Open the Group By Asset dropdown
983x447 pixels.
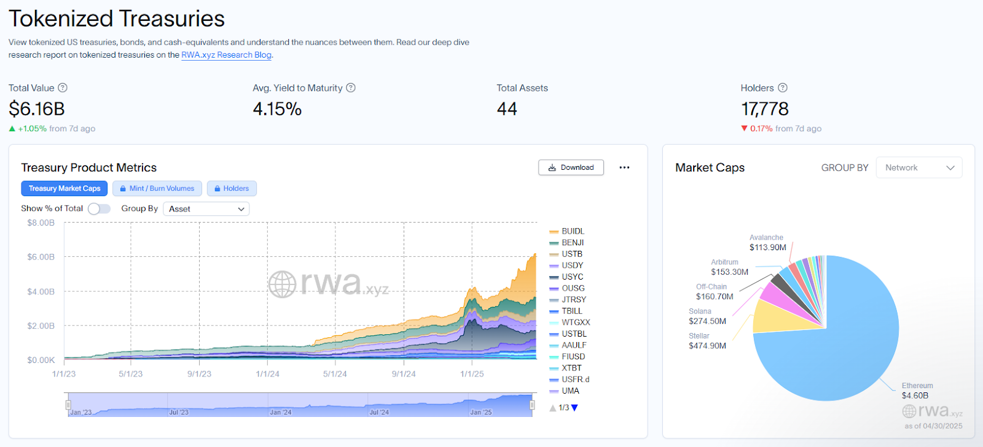206,209
